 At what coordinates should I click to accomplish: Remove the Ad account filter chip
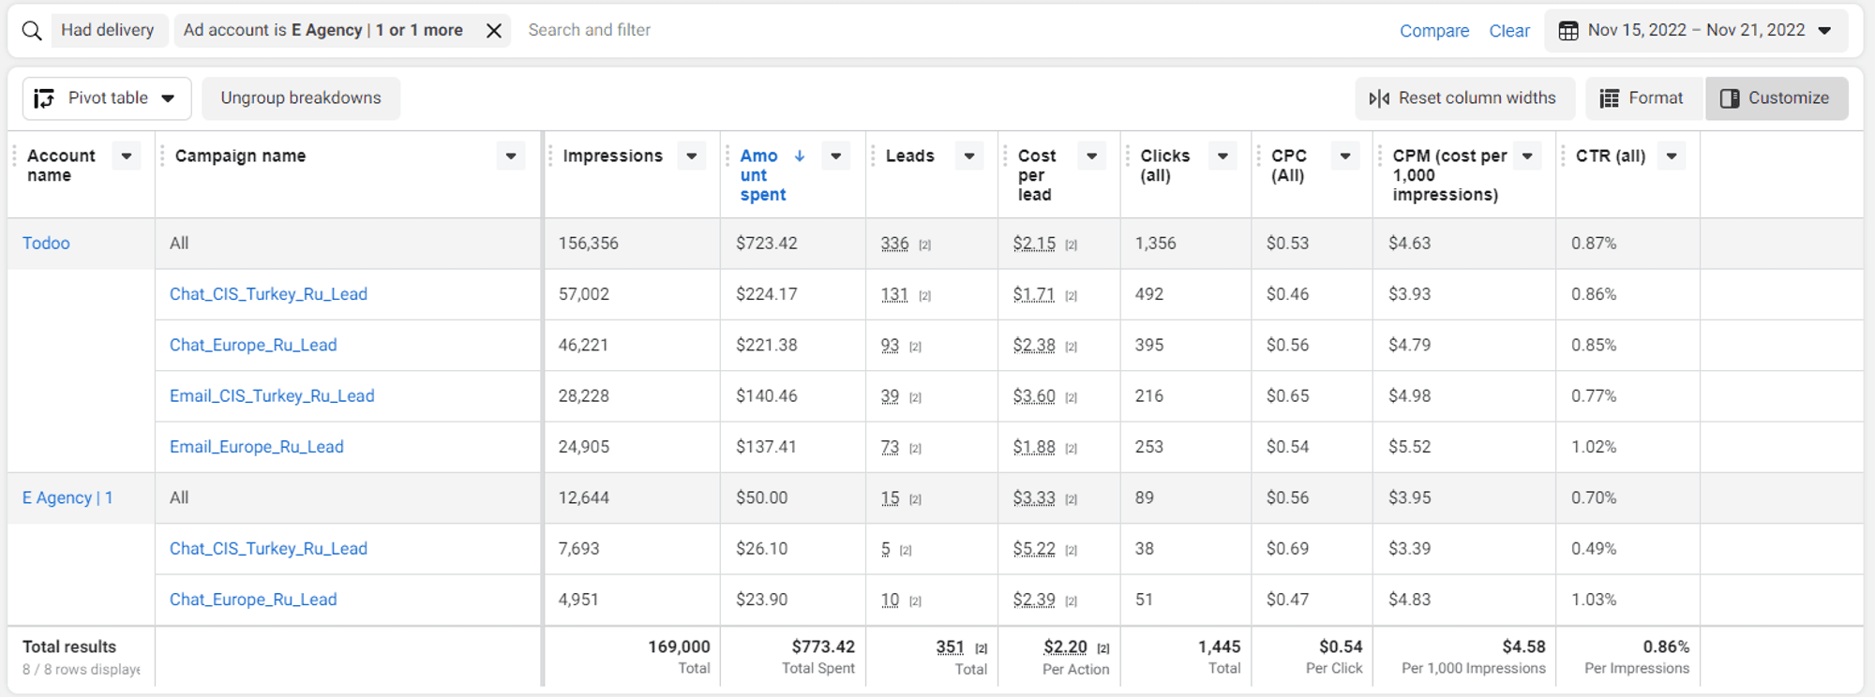494,31
